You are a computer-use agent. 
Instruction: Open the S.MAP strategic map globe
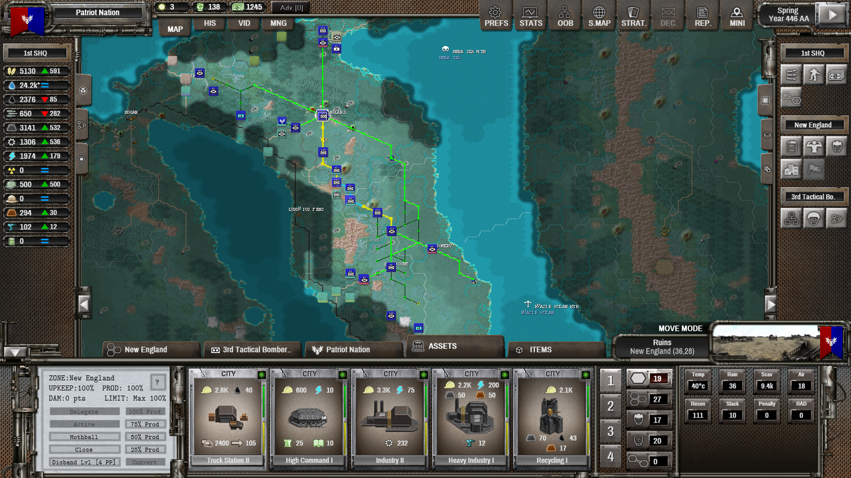(x=599, y=17)
